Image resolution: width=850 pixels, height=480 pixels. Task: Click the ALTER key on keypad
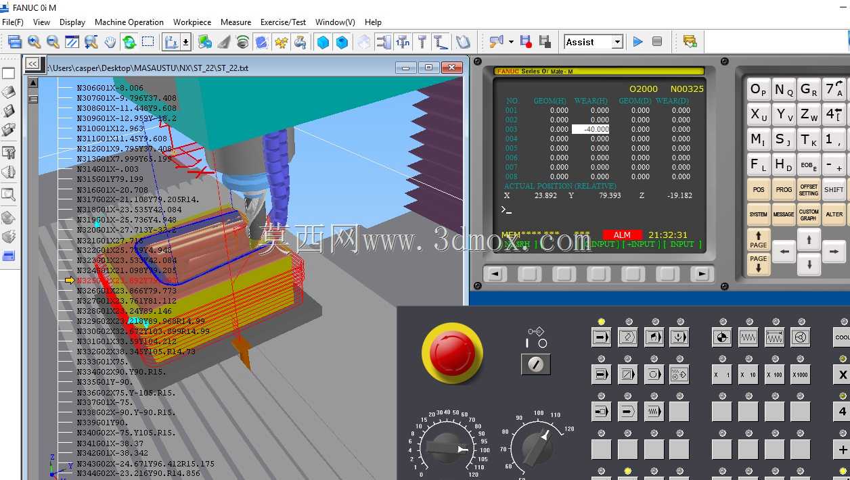click(834, 214)
